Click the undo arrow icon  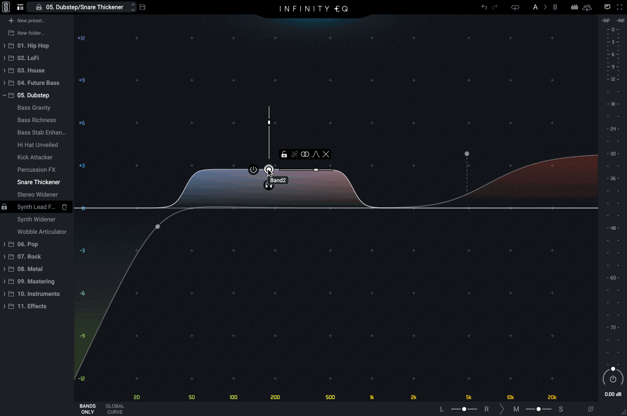(x=484, y=7)
